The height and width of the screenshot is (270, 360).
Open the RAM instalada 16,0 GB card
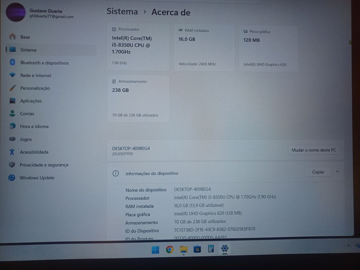point(205,48)
